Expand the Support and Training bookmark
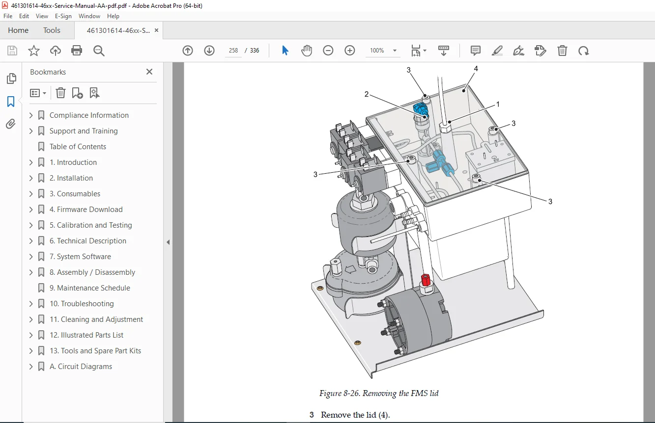 31,131
